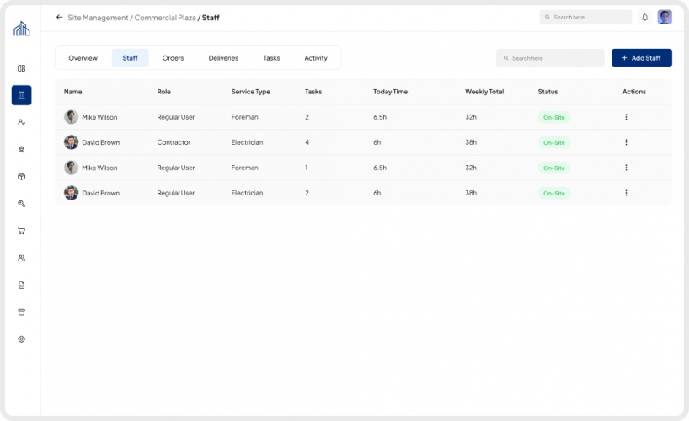The width and height of the screenshot is (689, 421).
Task: Switch to the Overview tab
Action: pyautogui.click(x=83, y=58)
